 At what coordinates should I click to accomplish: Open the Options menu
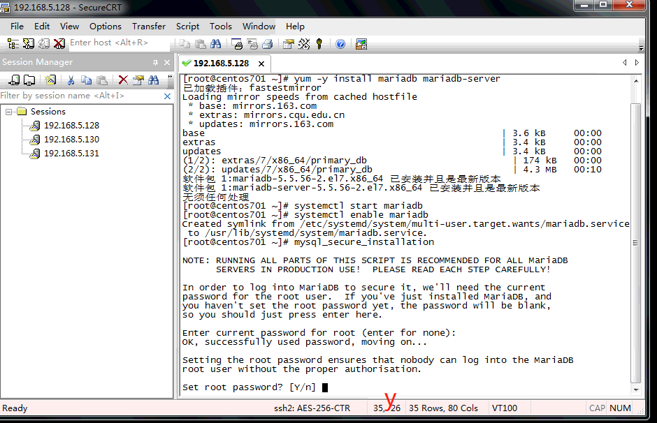click(x=105, y=27)
